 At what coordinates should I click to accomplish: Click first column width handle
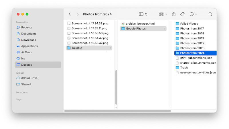(x=116, y=108)
